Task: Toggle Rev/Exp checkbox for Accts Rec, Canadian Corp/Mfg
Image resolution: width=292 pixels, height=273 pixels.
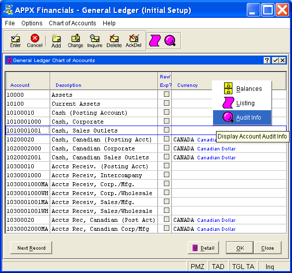Action: [x=166, y=228]
